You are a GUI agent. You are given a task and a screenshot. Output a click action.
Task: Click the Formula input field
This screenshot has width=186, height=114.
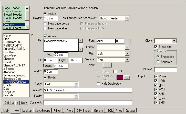pyautogui.click(x=88, y=90)
